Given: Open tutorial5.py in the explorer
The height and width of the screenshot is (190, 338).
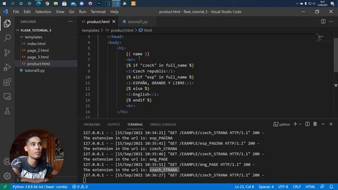Looking at the screenshot, I should (x=46, y=70).
